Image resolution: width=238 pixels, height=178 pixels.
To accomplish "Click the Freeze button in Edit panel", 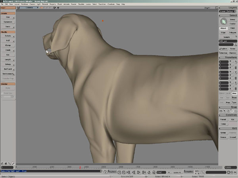I will coord(223,137).
